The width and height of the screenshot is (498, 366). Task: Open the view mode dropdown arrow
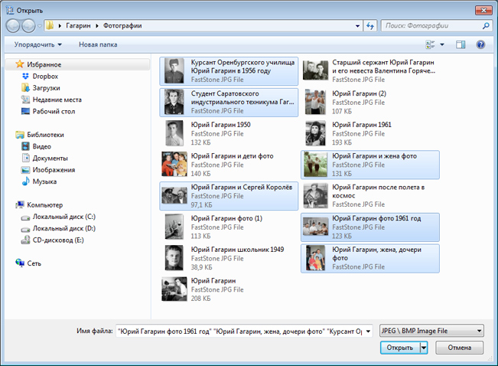(442, 44)
